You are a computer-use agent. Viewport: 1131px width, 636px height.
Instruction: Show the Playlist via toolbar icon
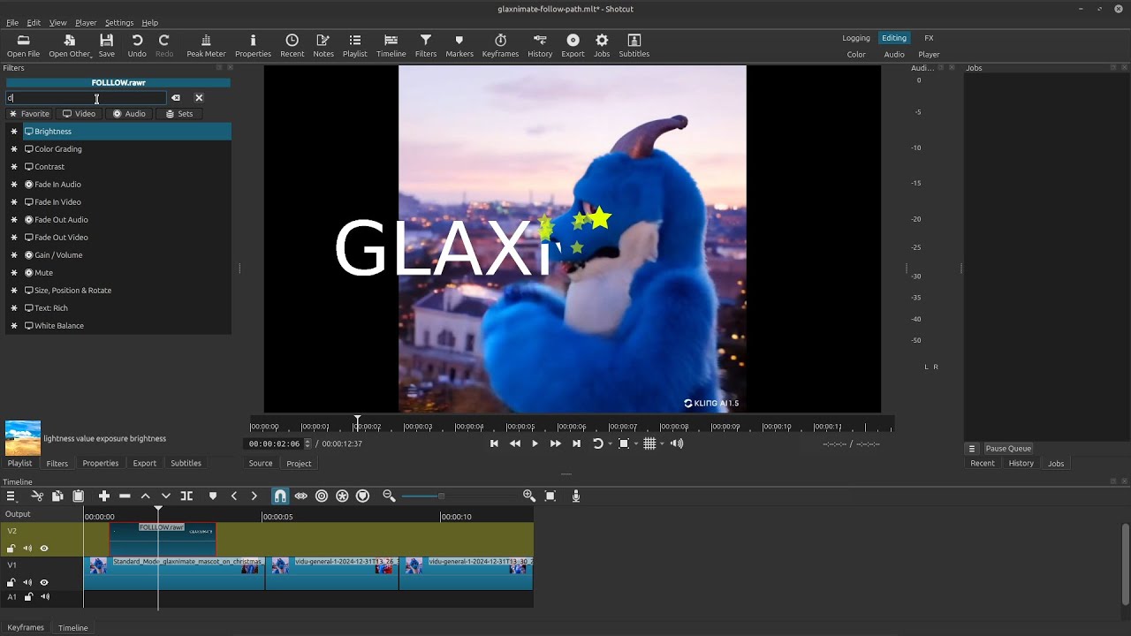(354, 45)
